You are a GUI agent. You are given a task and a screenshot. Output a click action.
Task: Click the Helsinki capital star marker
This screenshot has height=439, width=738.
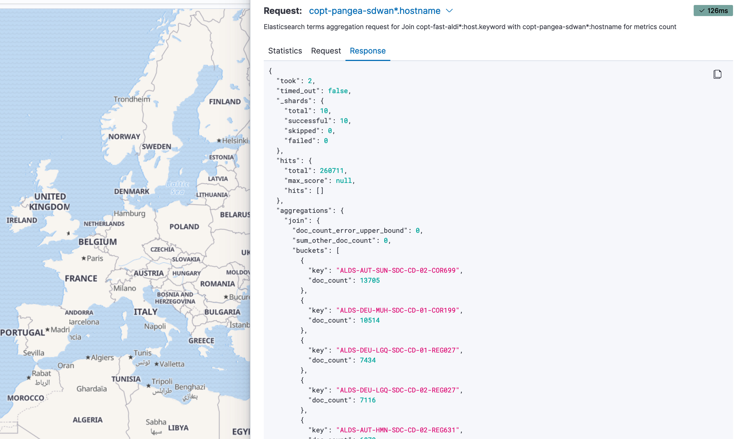219,141
